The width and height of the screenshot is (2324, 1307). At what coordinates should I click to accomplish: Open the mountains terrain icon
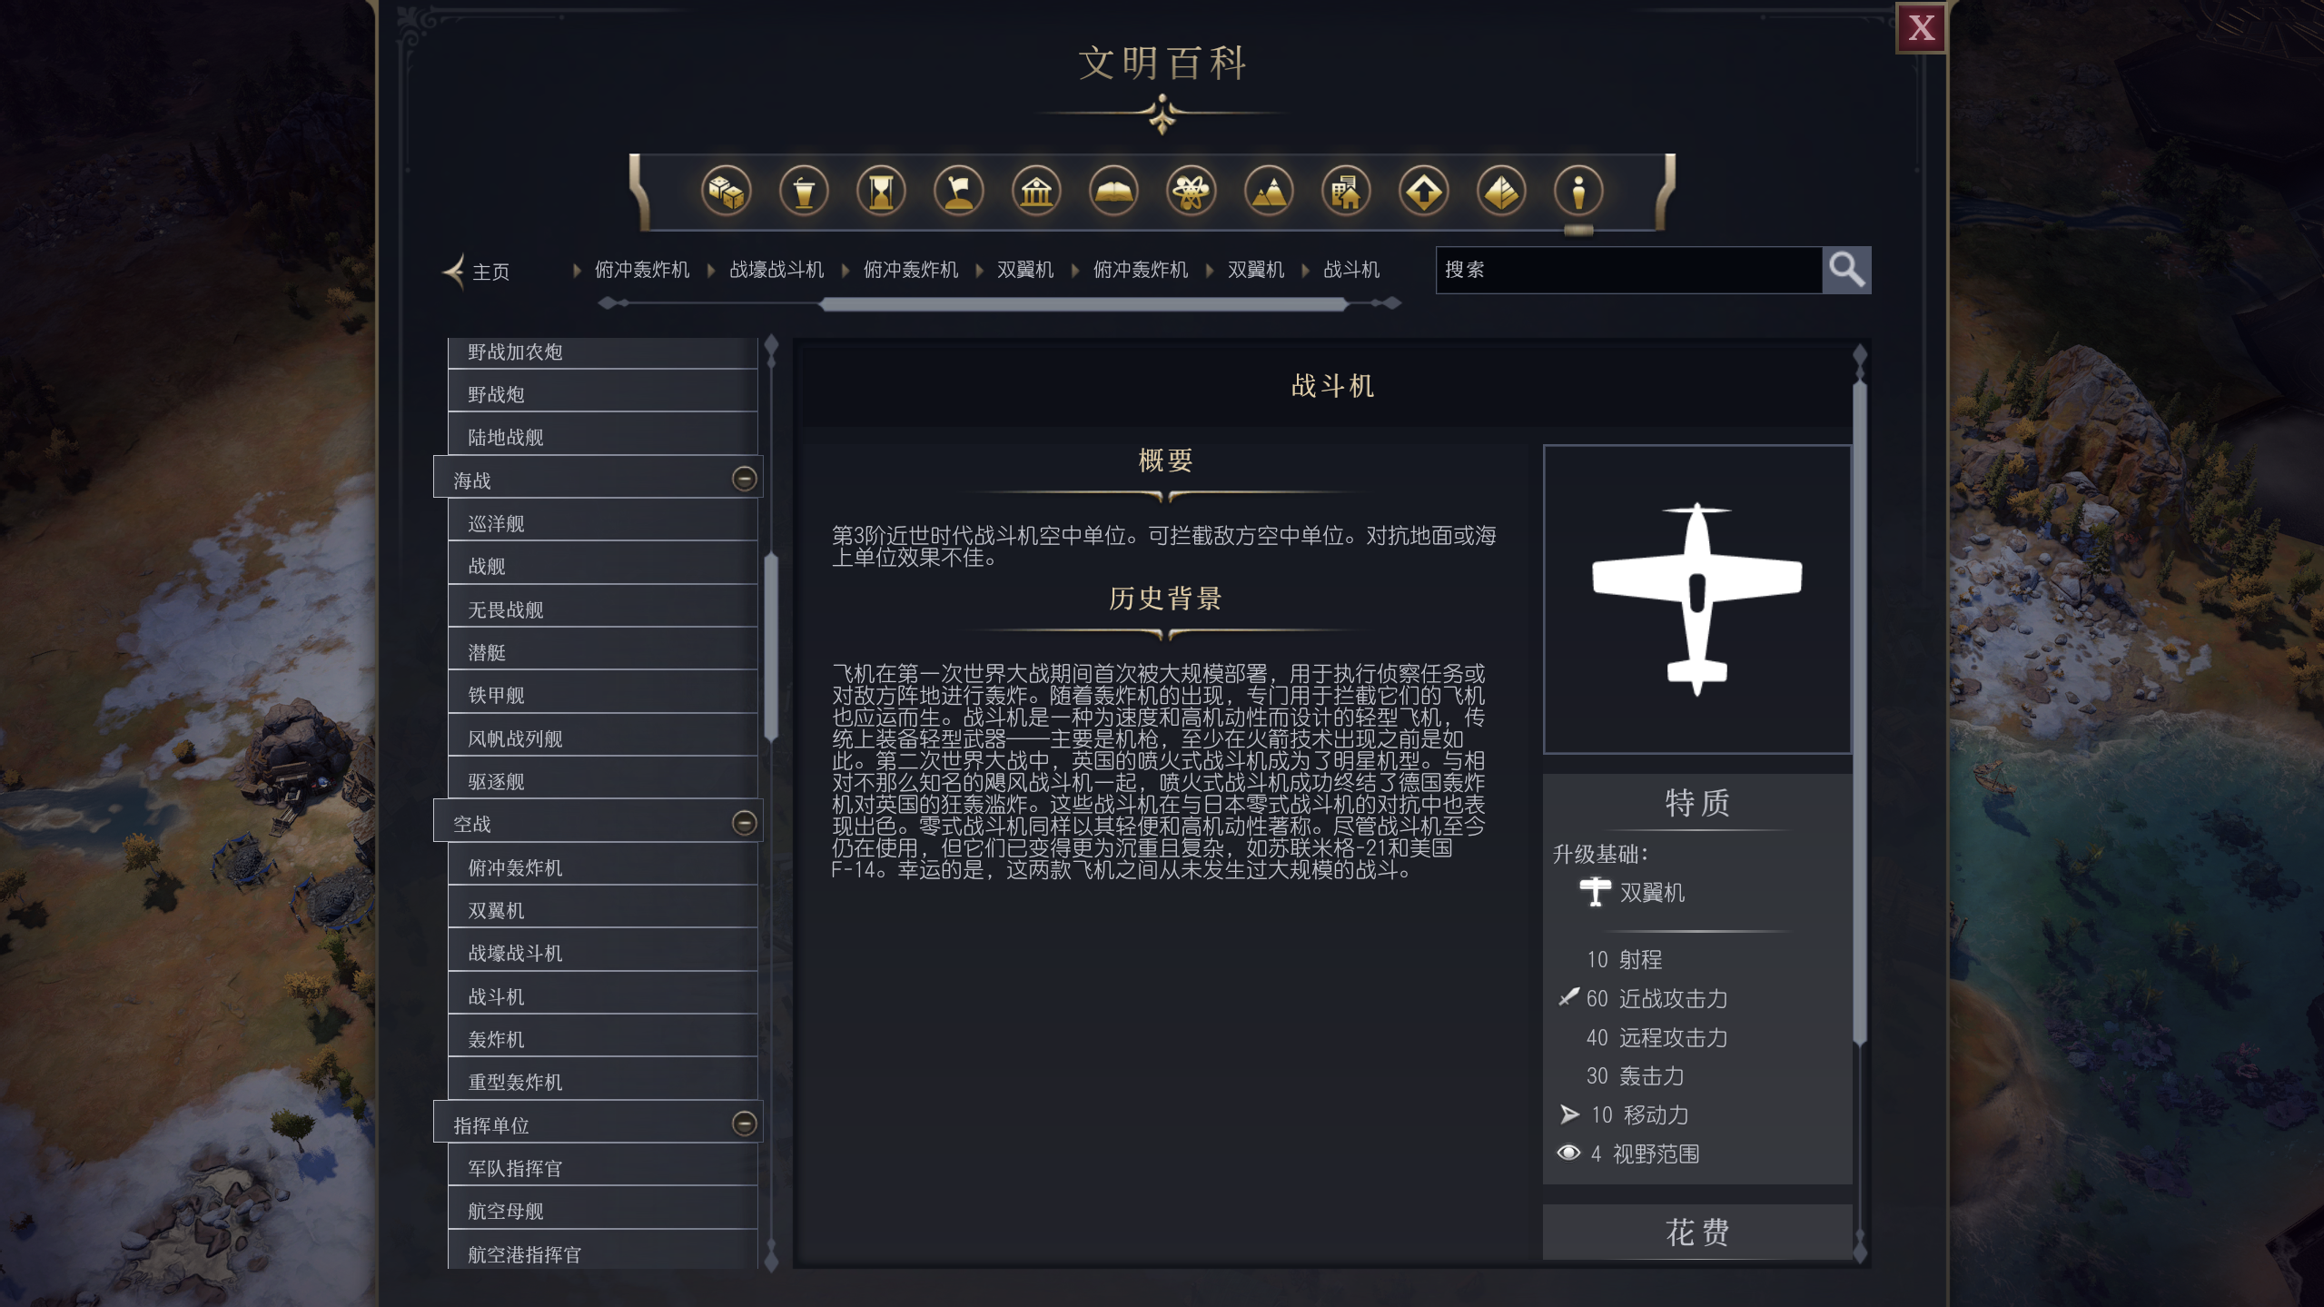tap(1269, 192)
